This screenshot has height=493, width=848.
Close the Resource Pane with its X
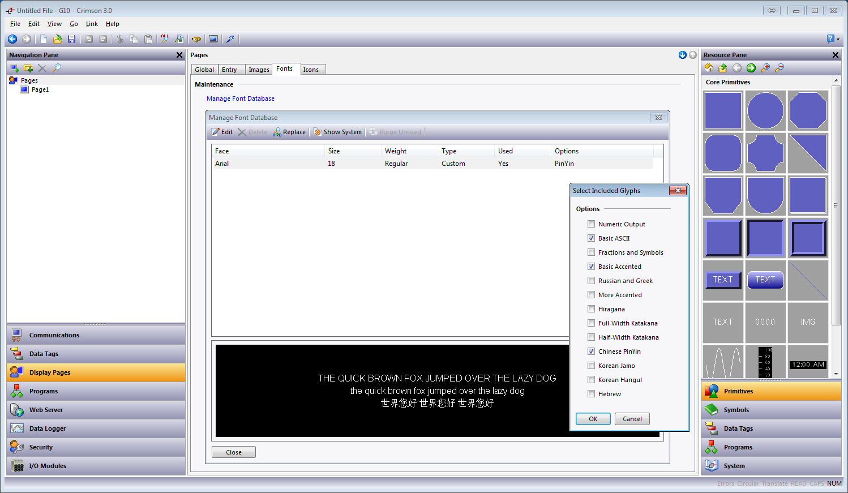click(x=836, y=55)
